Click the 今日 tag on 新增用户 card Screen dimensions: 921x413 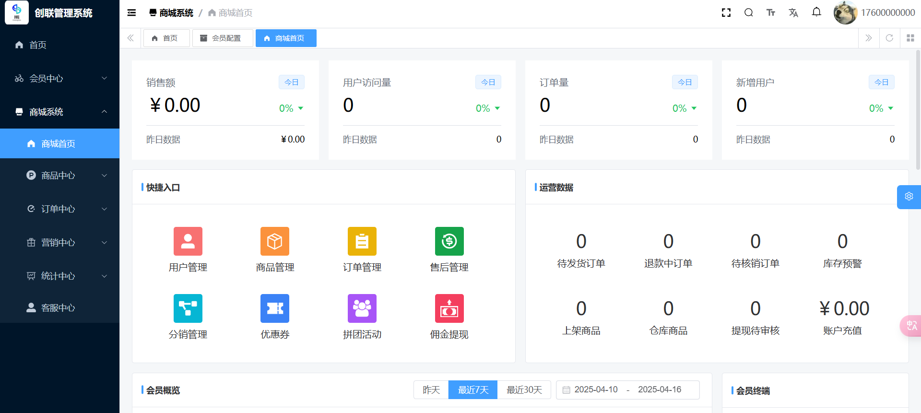pos(882,82)
